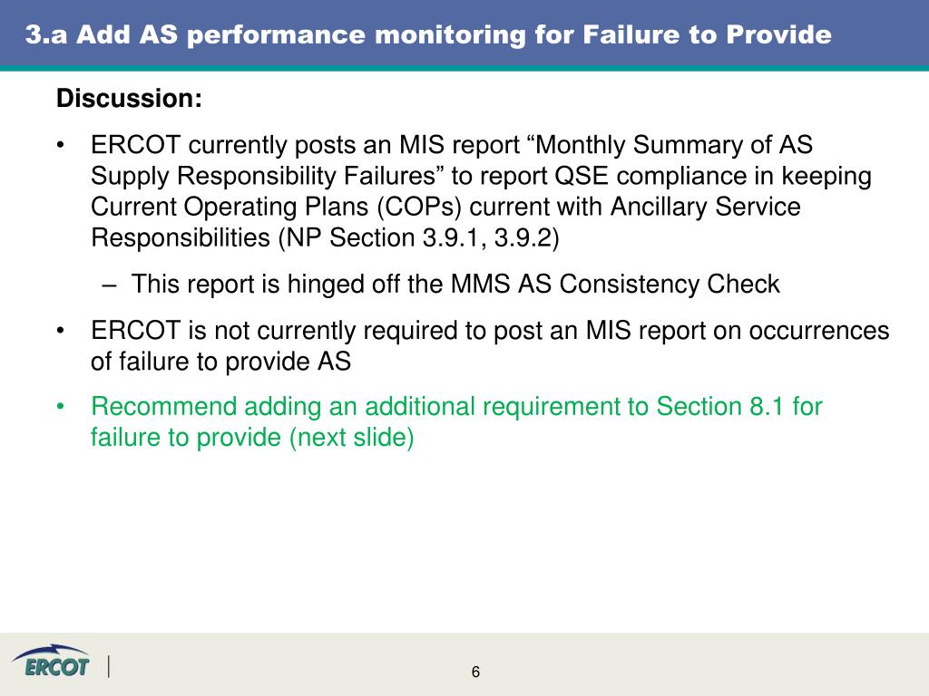Click the sub-bullet about MMS AS Consistency Check

[455, 284]
